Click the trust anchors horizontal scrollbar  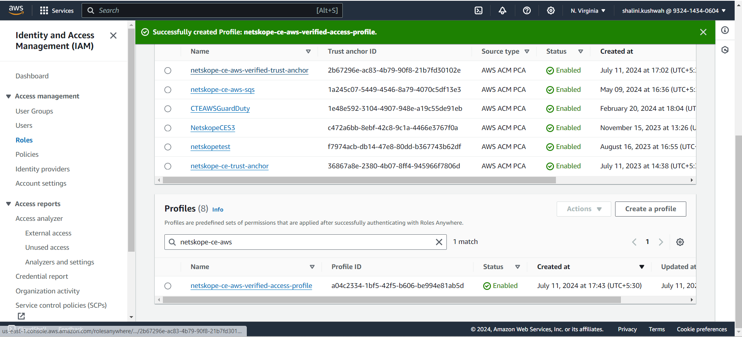pyautogui.click(x=359, y=180)
